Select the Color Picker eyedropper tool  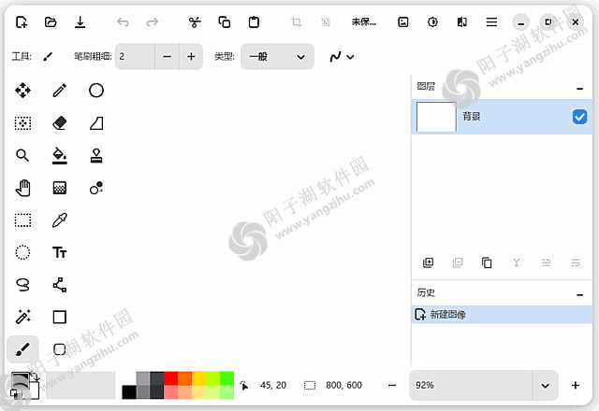pyautogui.click(x=60, y=220)
